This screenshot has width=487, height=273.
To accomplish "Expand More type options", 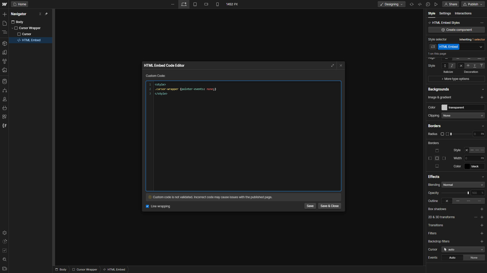I will coord(456,79).
